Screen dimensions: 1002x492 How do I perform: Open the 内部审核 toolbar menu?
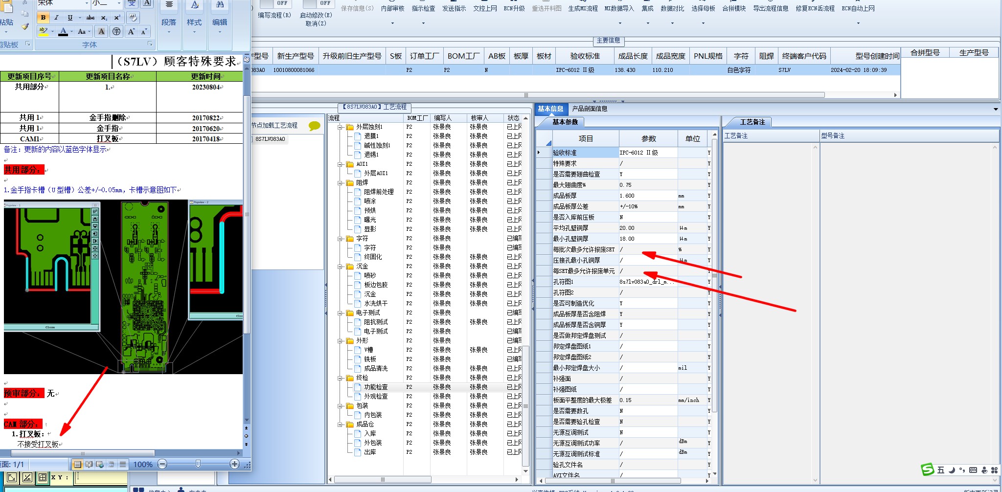pyautogui.click(x=392, y=12)
